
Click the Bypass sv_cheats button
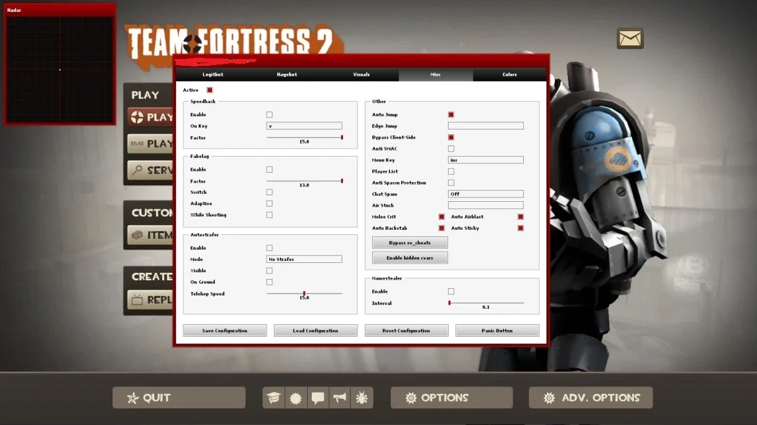click(x=410, y=242)
